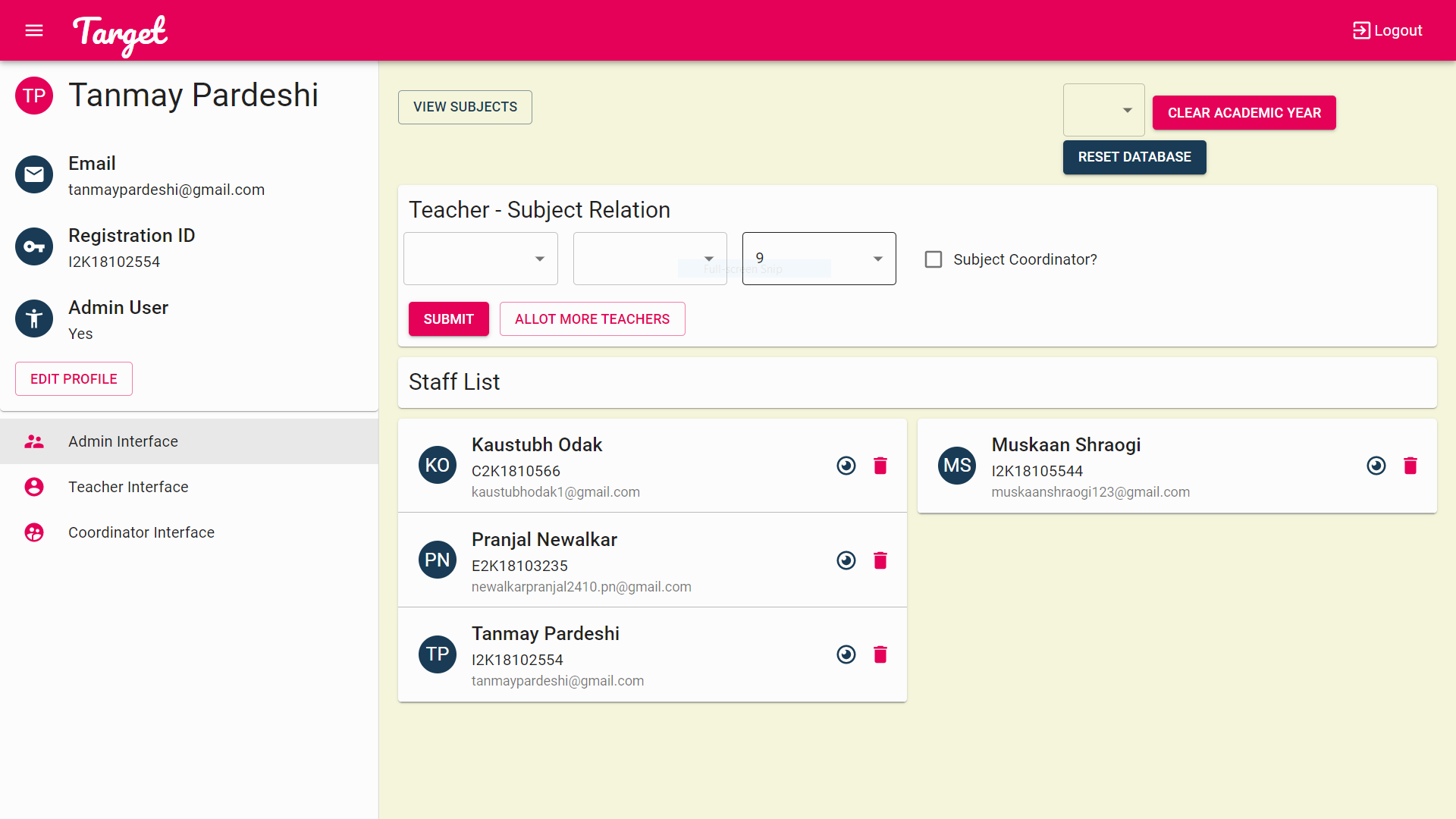This screenshot has height=819, width=1456.
Task: Check the Subject Coordinator checkbox
Action: click(x=934, y=259)
